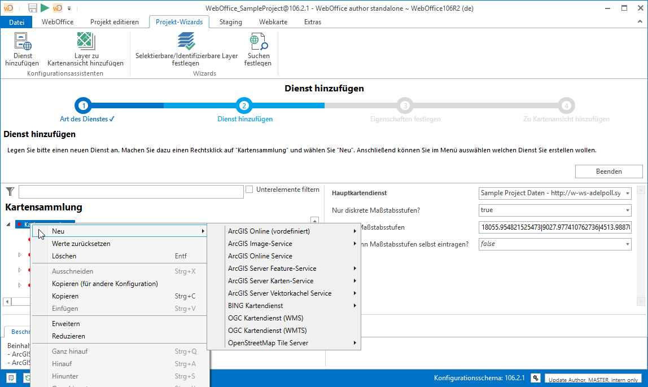
Task: Open the Maßstabsstufen selbst eintragen dropdown
Action: pos(627,244)
